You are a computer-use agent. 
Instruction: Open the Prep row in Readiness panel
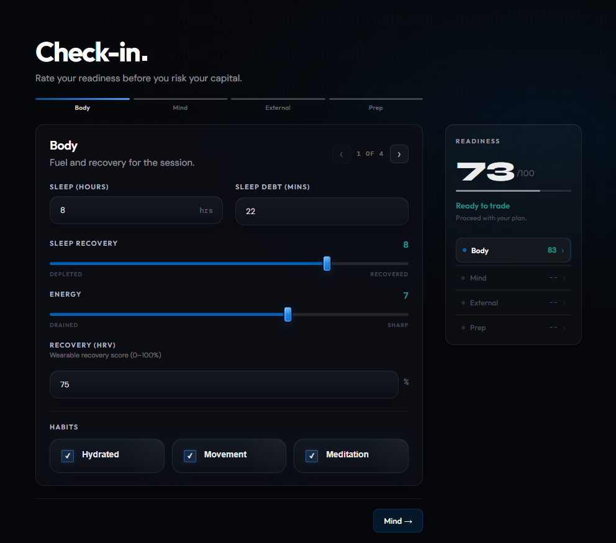pyautogui.click(x=514, y=328)
